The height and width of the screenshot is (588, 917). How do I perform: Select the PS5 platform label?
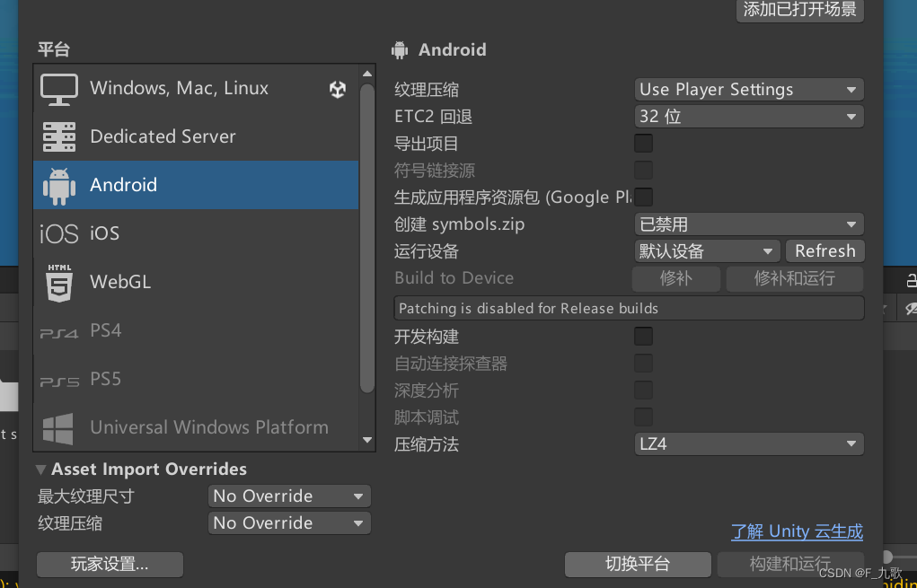tap(106, 379)
